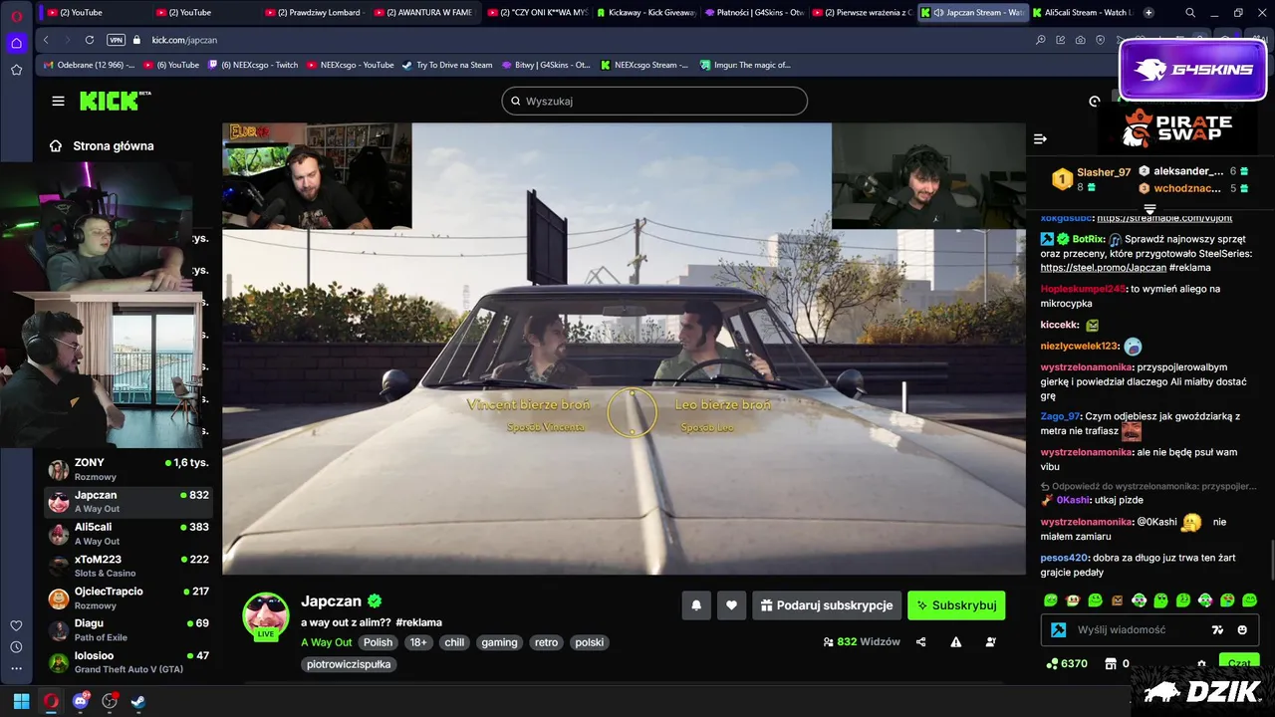Viewport: 1275px width, 717px height.
Task: Click Podaruj subskrypcje button
Action: 827,604
